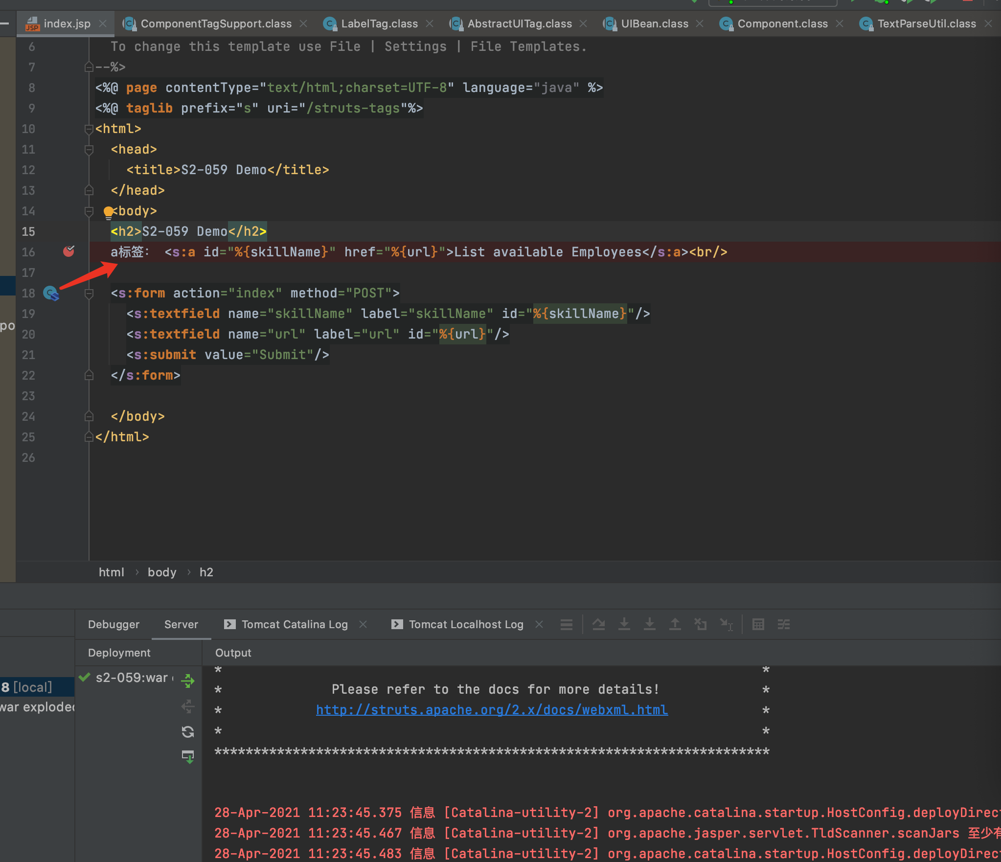Click the log line timestamped 11:23:45.467

click(608, 833)
